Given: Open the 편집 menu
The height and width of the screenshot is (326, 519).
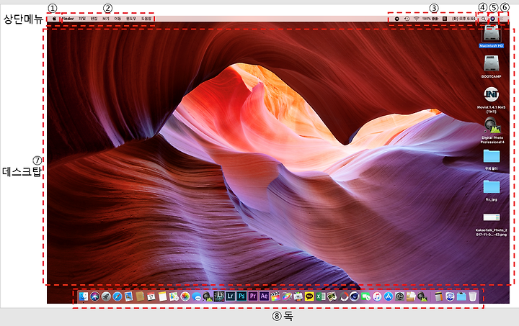Looking at the screenshot, I should tap(94, 19).
